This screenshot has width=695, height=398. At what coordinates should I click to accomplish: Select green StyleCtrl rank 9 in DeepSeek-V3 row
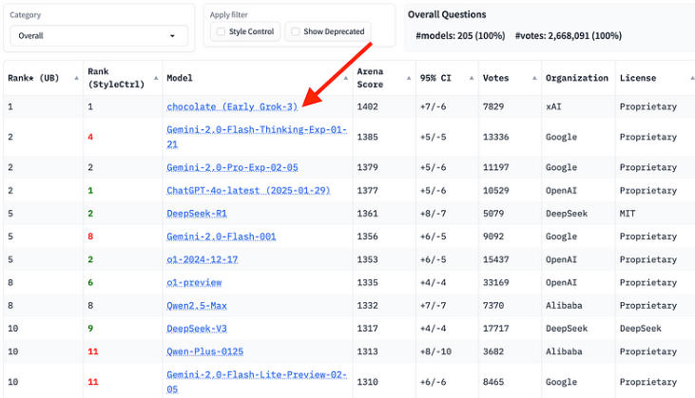(x=90, y=329)
